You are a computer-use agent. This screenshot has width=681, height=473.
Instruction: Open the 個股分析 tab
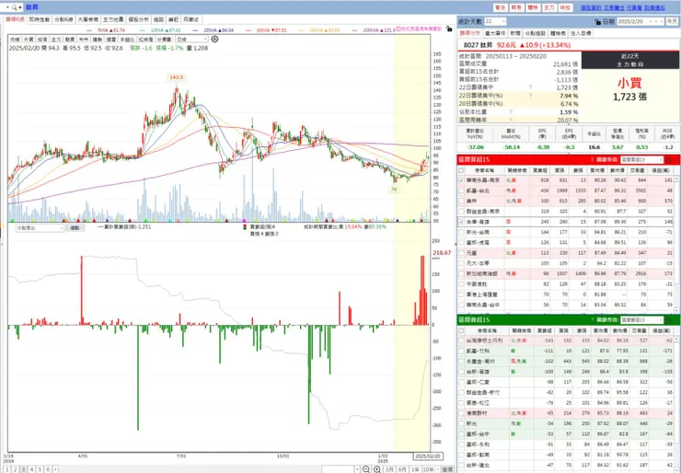point(138,19)
